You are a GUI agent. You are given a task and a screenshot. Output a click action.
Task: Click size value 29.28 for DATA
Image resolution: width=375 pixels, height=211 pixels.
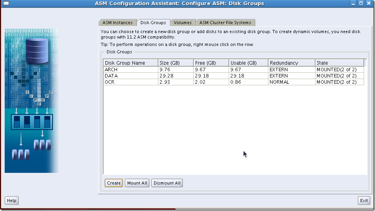(166, 76)
